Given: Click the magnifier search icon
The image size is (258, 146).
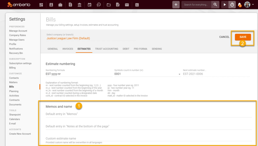Looking at the screenshot, I should tap(215, 5).
